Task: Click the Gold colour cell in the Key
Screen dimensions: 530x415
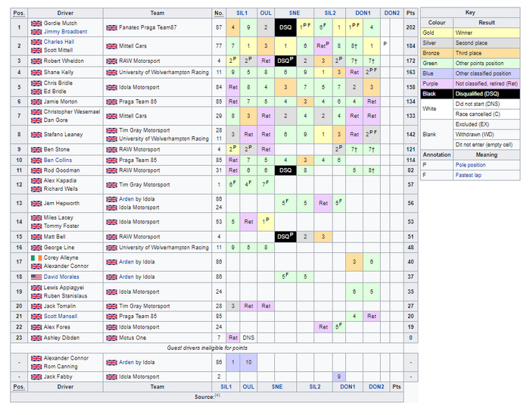Action: click(x=437, y=33)
